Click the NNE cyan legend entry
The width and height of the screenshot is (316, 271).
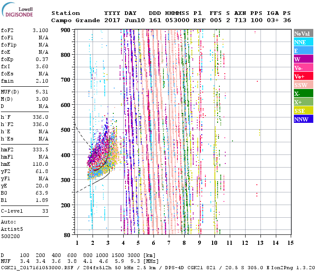tap(303, 42)
